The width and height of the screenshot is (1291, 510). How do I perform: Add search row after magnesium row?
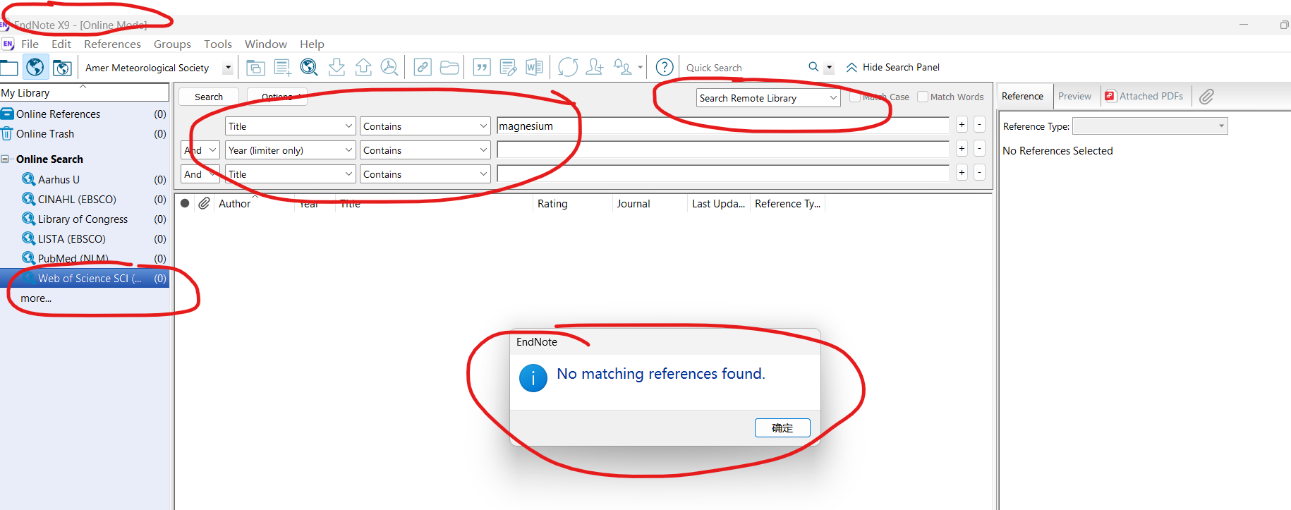(x=962, y=125)
